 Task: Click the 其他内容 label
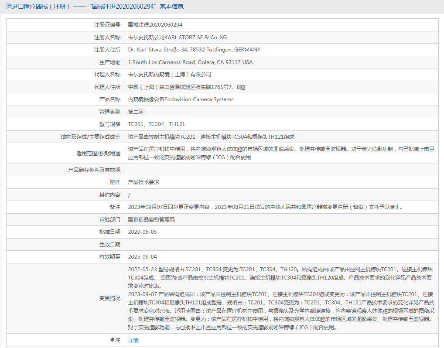tap(109, 195)
